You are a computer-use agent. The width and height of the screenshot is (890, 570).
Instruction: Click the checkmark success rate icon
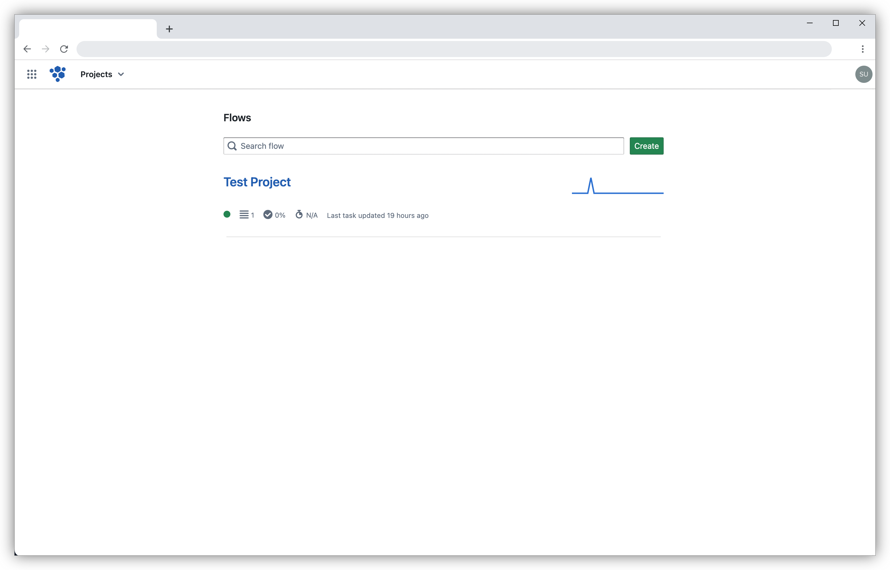click(x=268, y=215)
